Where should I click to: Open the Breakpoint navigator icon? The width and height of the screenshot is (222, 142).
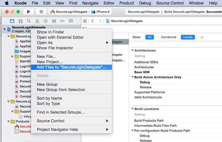coord(62,21)
